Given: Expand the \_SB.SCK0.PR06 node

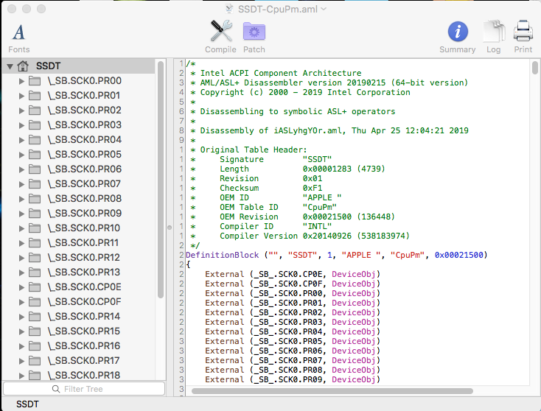Looking at the screenshot, I should tap(21, 169).
